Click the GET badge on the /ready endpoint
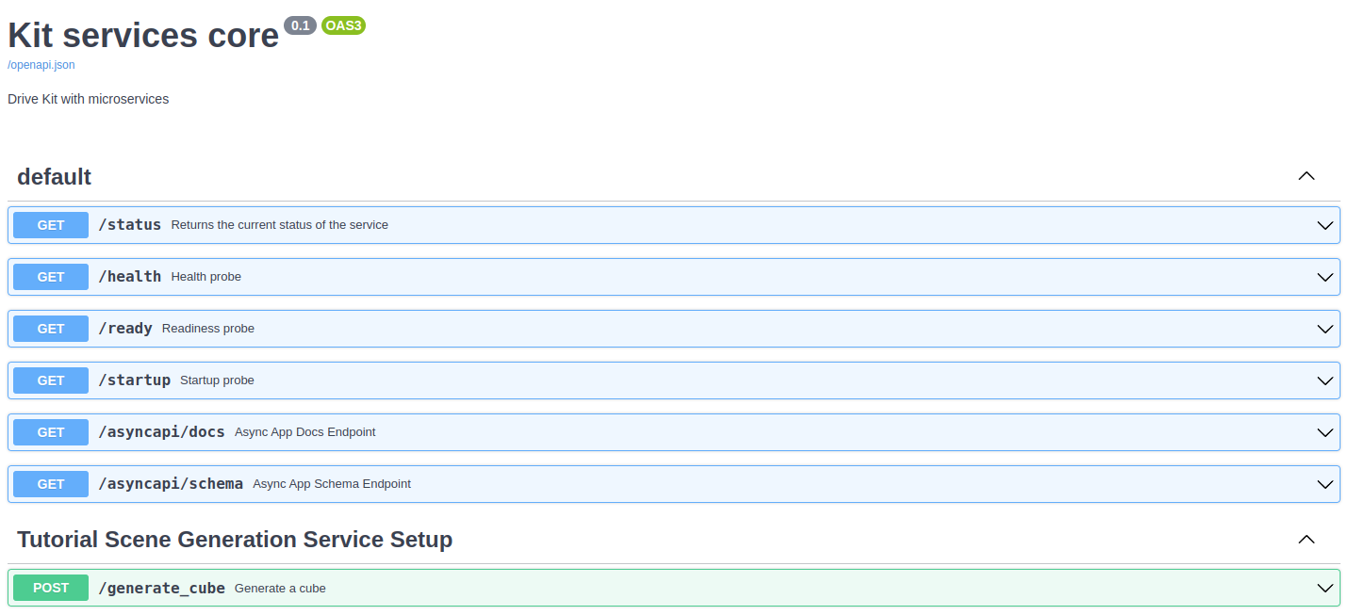This screenshot has width=1349, height=615. [x=50, y=328]
